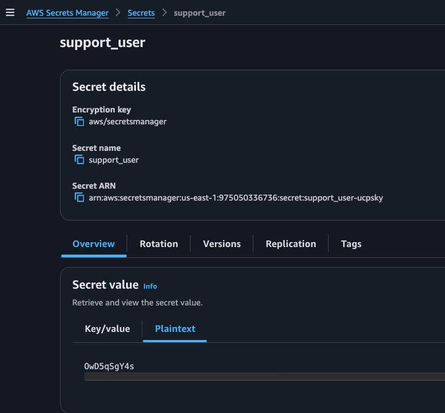Open the Secrets breadcrumb link
445x413 pixels.
(141, 13)
